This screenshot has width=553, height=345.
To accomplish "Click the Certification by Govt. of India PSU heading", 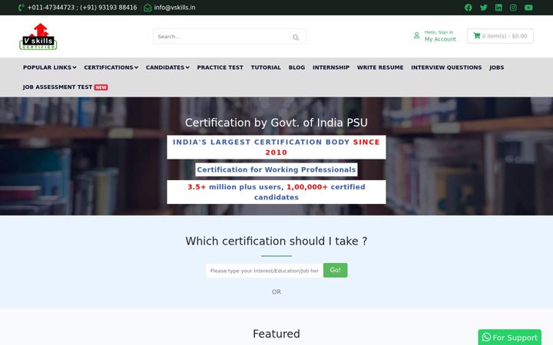I will pyautogui.click(x=276, y=123).
